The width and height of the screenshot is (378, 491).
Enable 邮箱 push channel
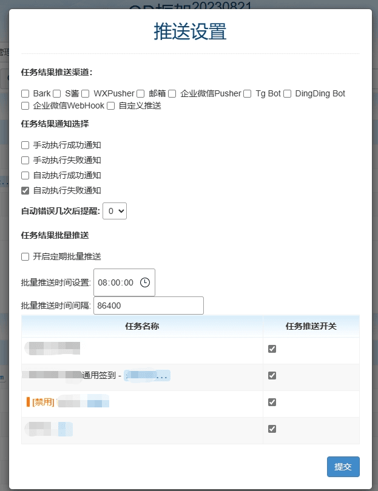pyautogui.click(x=140, y=93)
